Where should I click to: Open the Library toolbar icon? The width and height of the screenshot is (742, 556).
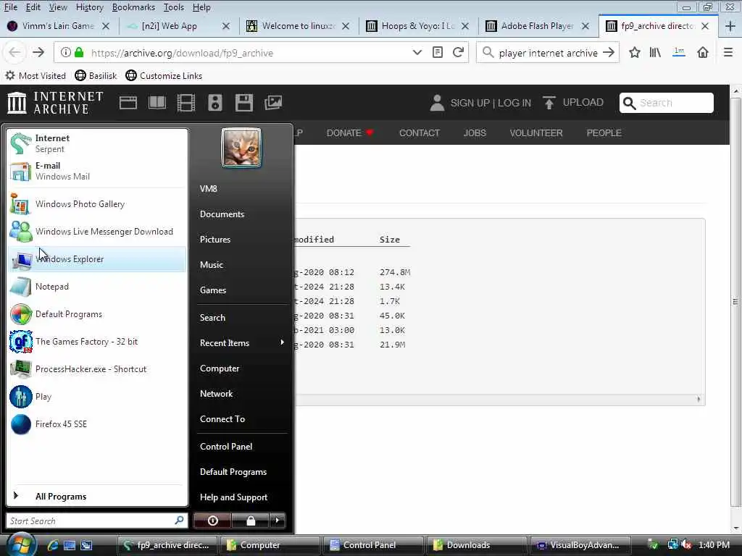[x=655, y=52]
